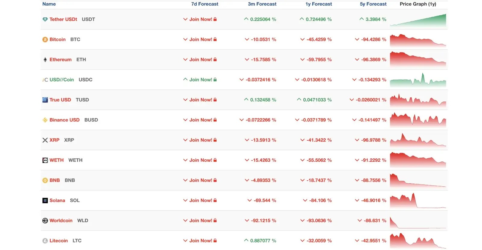Open the Litecoin coin page link
482x250 pixels.
click(59, 241)
